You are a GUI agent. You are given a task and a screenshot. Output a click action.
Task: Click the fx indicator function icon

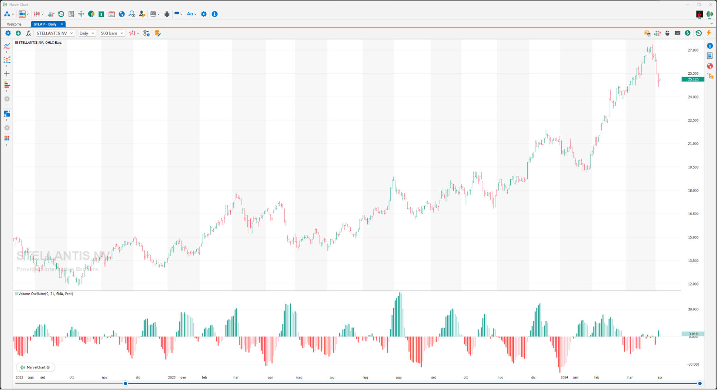coord(28,33)
